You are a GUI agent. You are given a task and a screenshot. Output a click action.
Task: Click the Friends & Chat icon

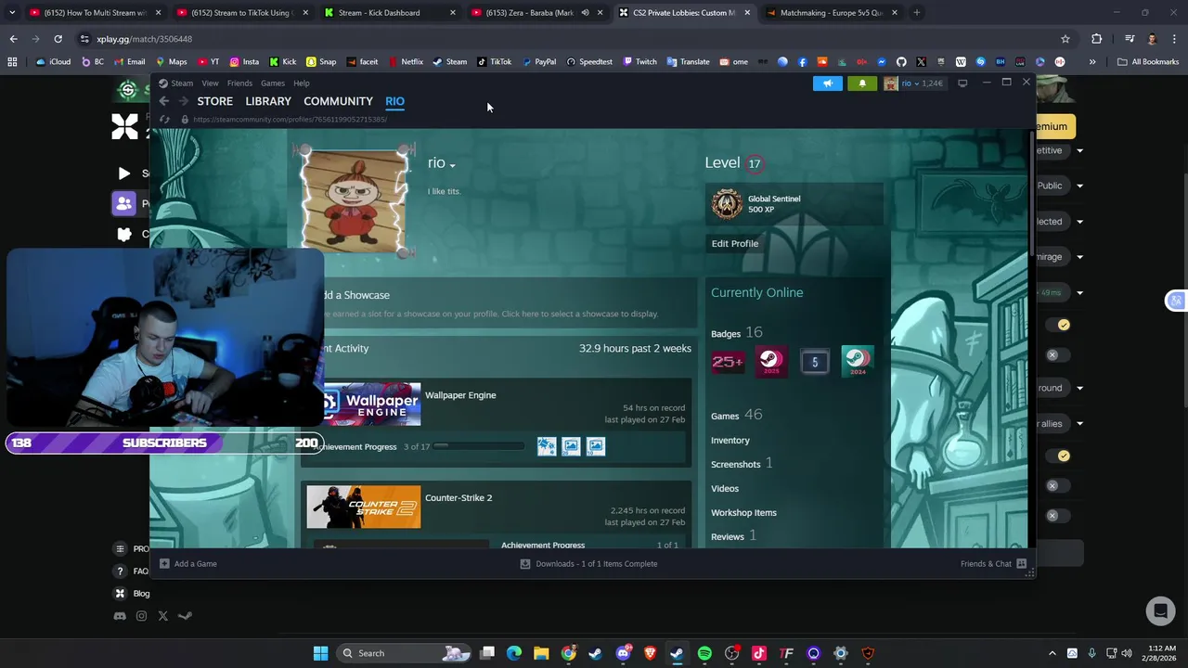(1021, 563)
